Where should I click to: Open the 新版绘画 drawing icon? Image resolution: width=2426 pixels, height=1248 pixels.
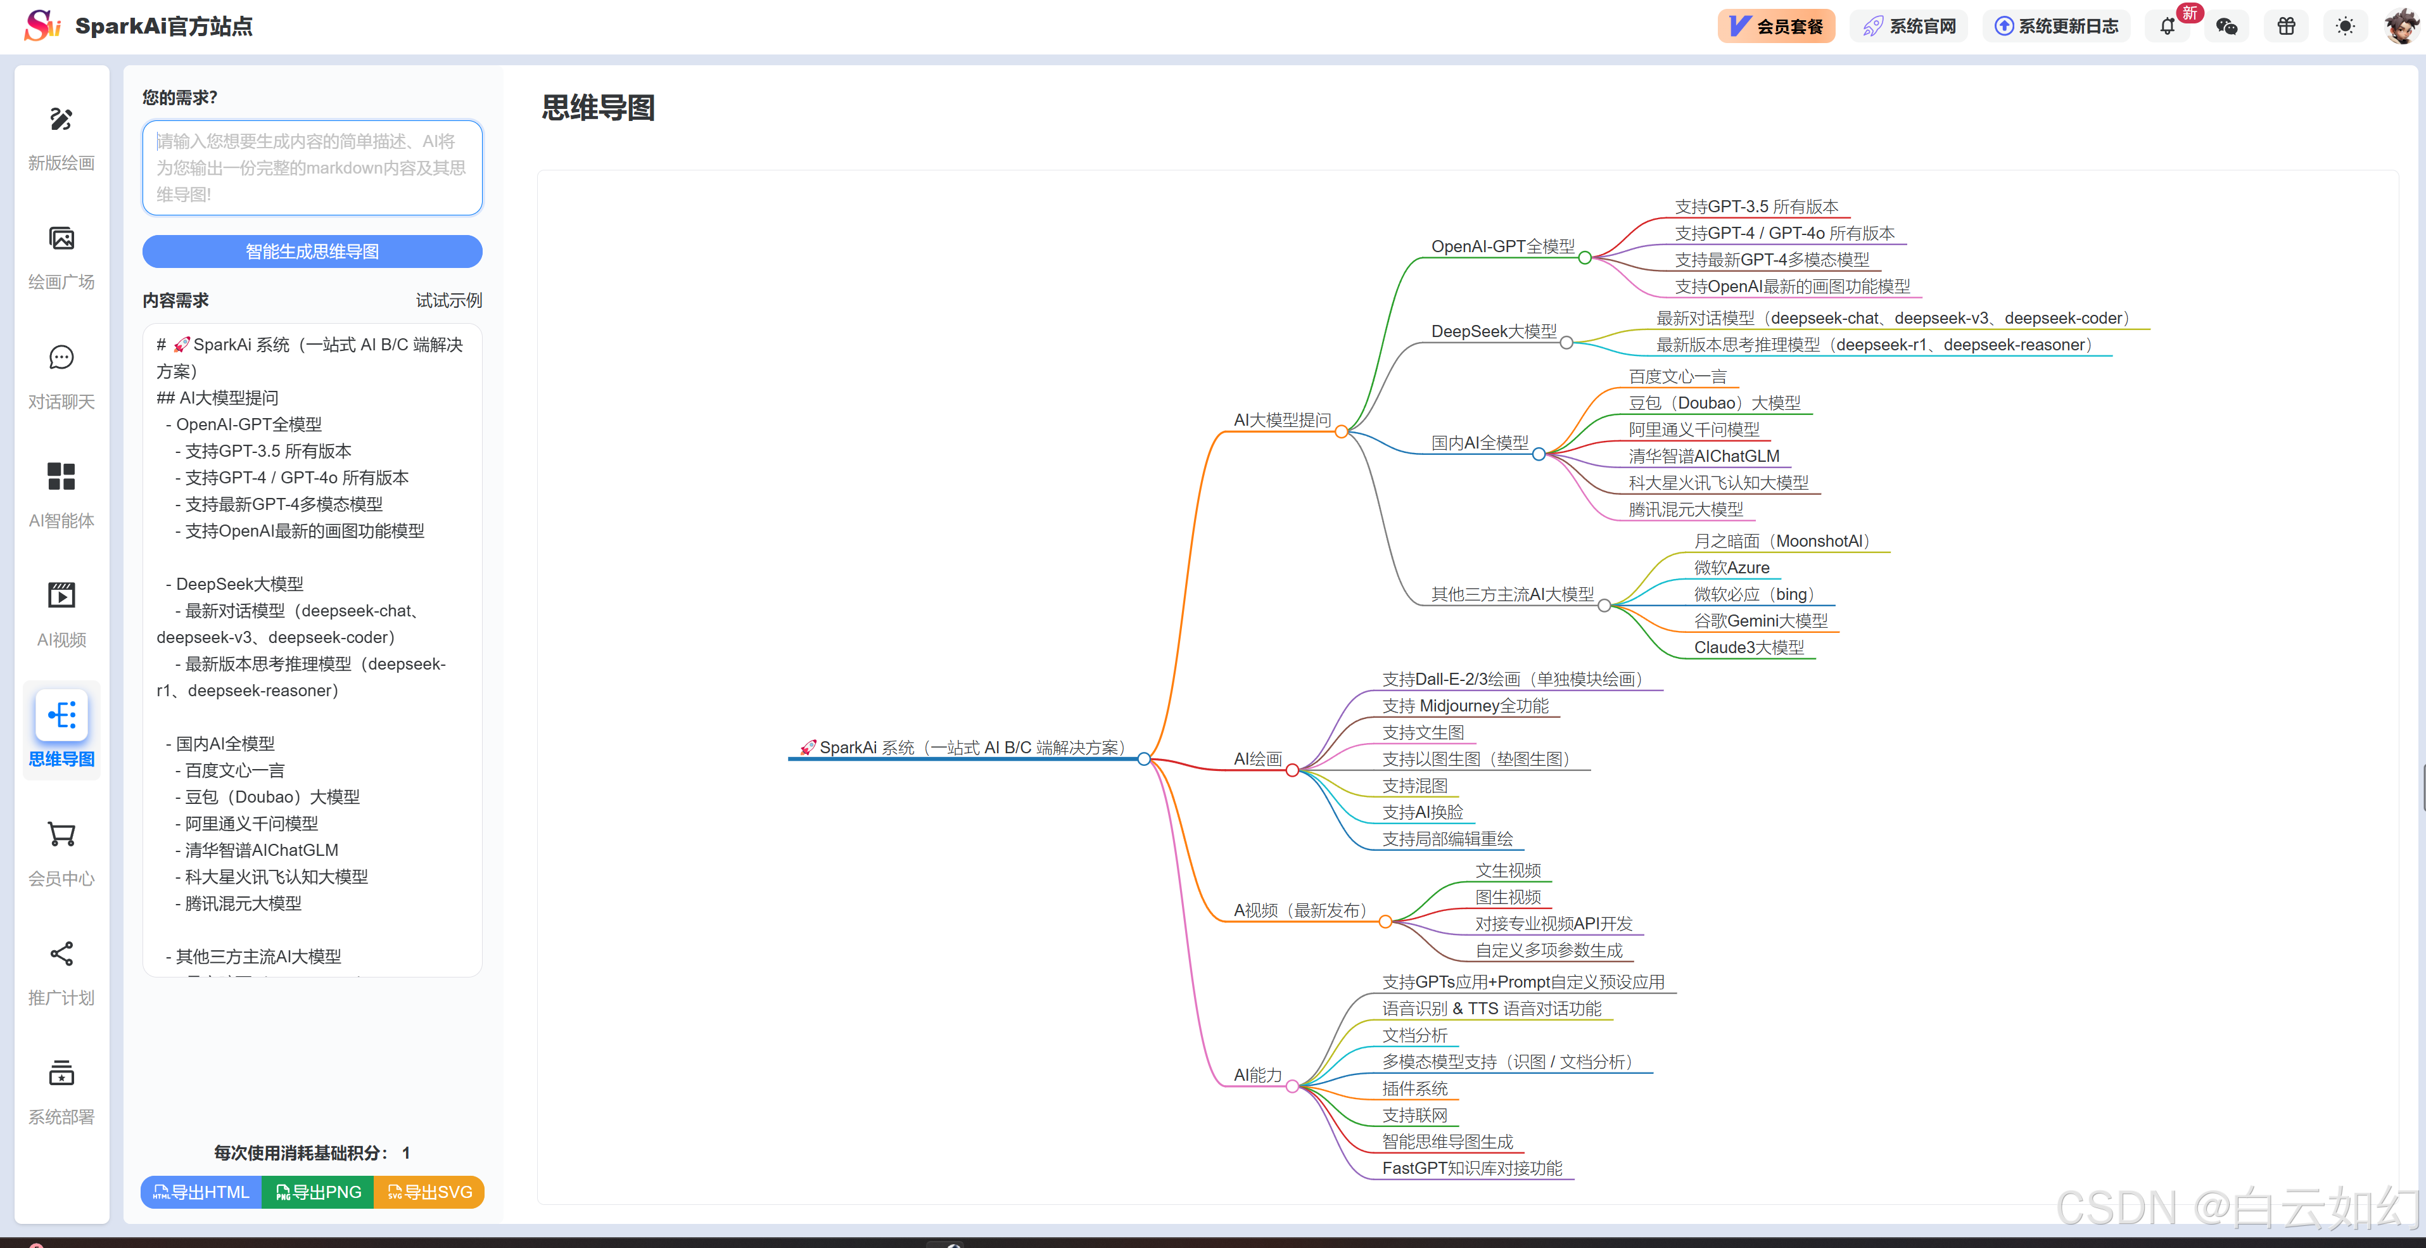click(61, 120)
